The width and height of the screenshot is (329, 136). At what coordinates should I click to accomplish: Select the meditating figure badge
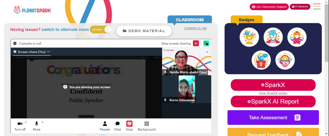297,37
